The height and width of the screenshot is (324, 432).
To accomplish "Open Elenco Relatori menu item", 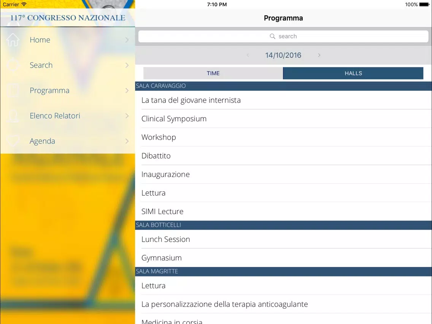I will (x=68, y=116).
